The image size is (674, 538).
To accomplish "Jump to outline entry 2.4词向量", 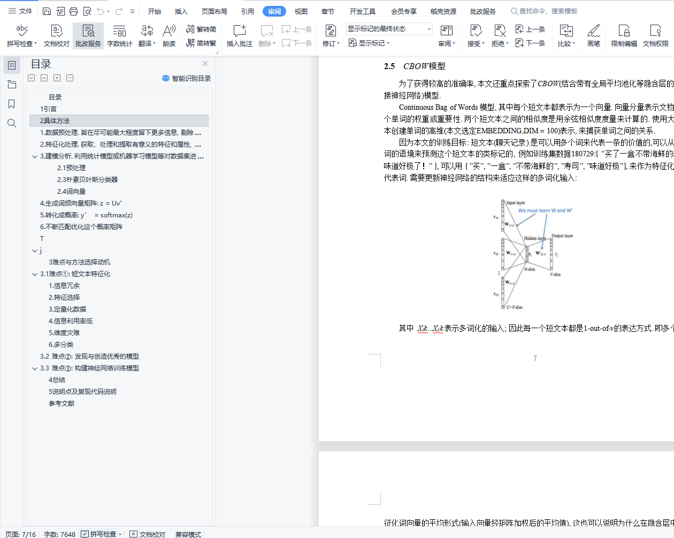I will tap(71, 191).
